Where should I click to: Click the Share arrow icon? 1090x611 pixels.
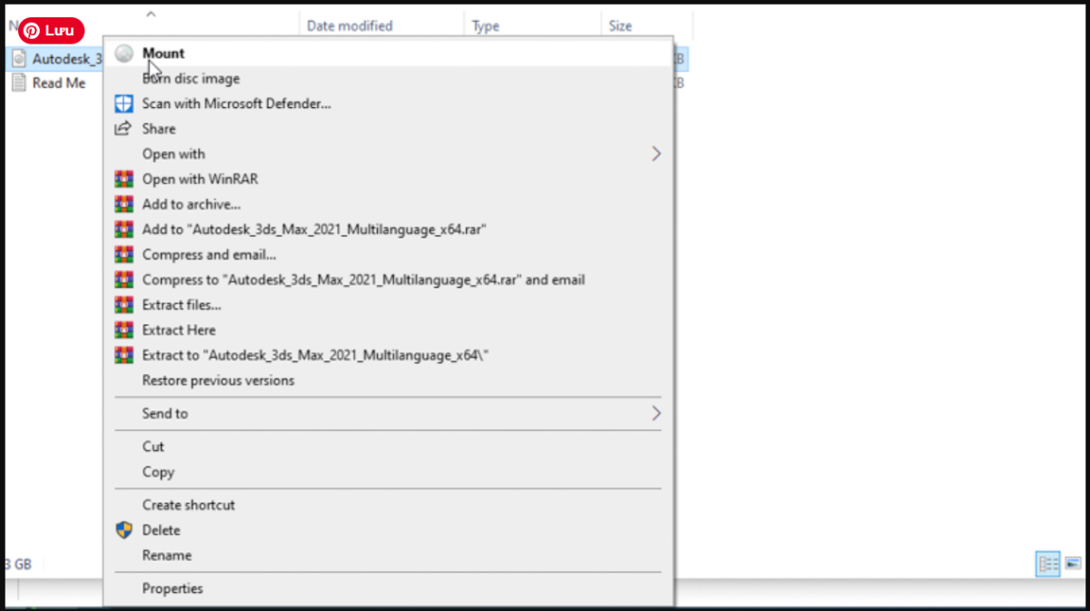click(124, 129)
